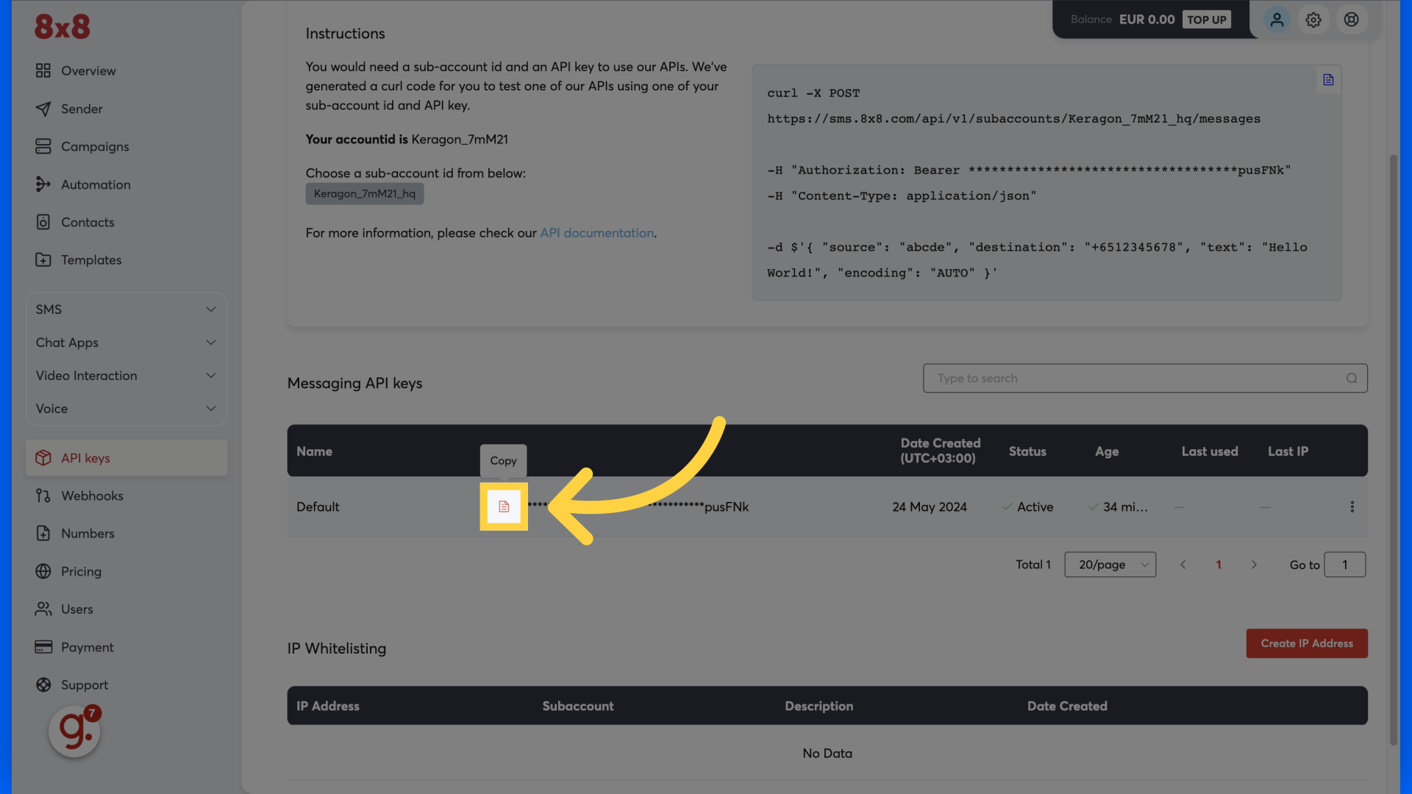The image size is (1412, 794).
Task: Open Templates sidebar icon
Action: (43, 260)
